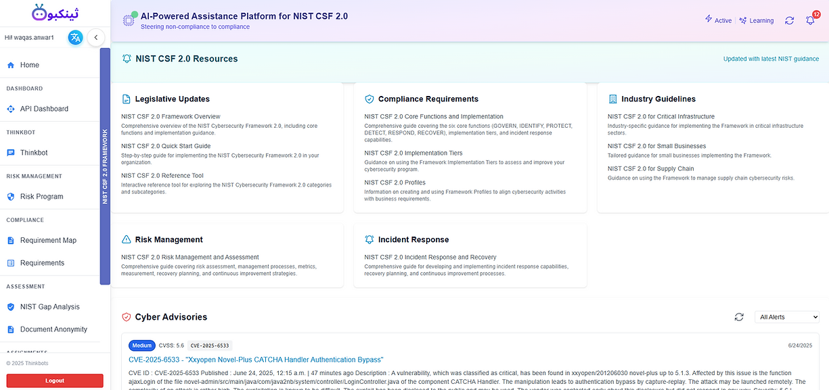Open Risk Management and Assessment link
Viewport: 829px width, 390px height.
pos(190,257)
